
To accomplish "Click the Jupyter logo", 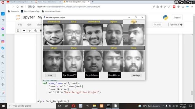I will tap(26, 17).
